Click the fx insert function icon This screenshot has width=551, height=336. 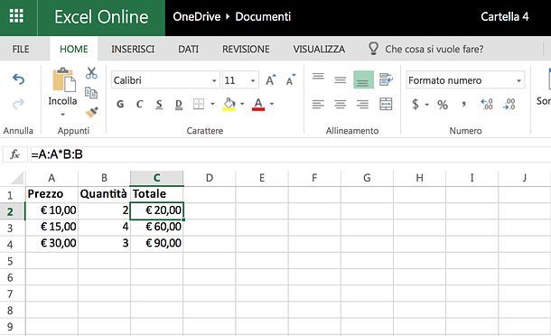point(14,154)
